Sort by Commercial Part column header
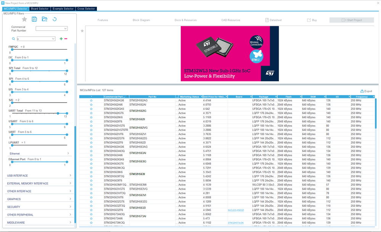 pos(116,97)
